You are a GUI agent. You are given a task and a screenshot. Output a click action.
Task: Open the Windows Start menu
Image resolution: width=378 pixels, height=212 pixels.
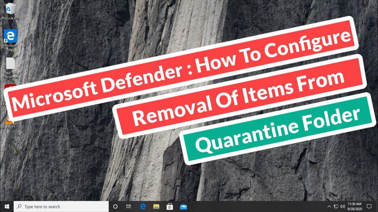click(7, 206)
